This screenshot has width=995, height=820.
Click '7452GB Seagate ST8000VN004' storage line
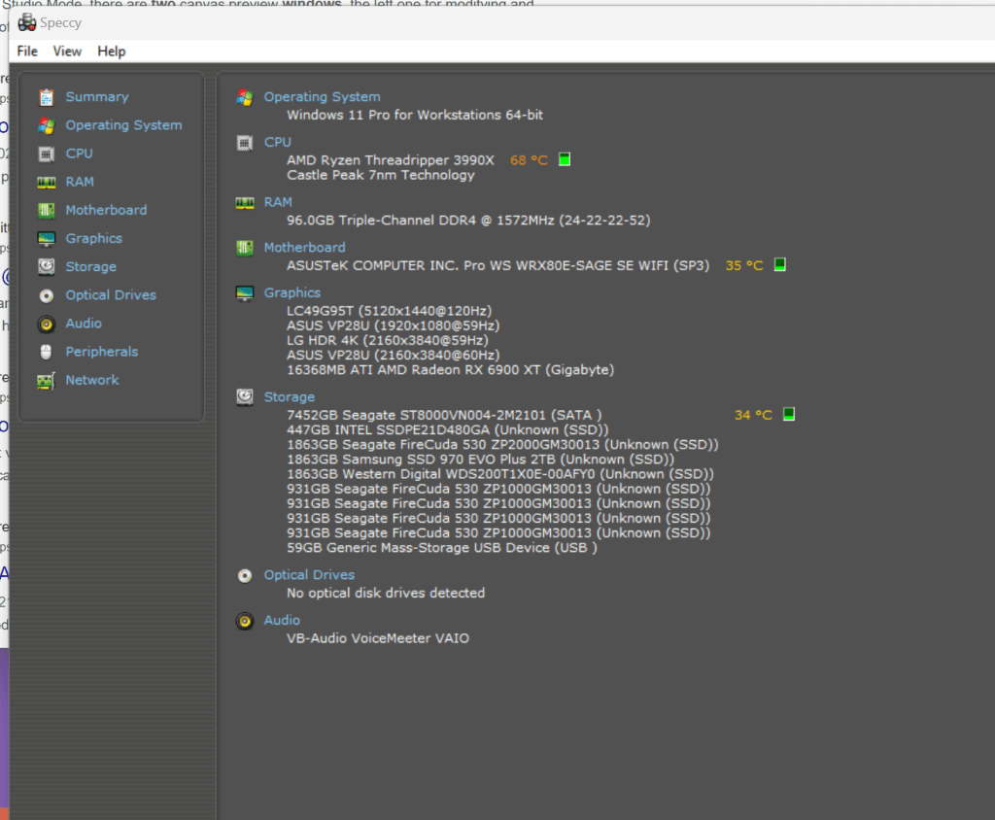[x=443, y=415]
